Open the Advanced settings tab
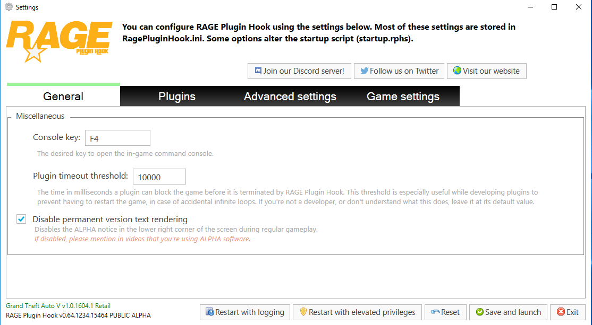 pyautogui.click(x=290, y=96)
